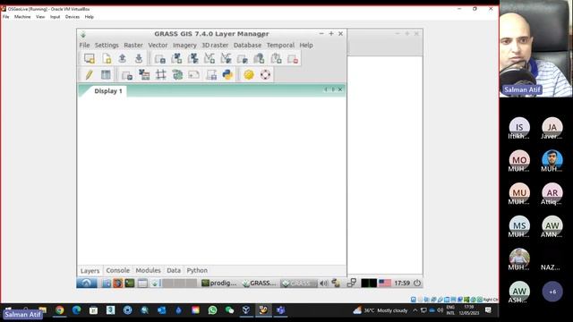
Task: Open VirtualBox Input menu
Action: coord(55,17)
